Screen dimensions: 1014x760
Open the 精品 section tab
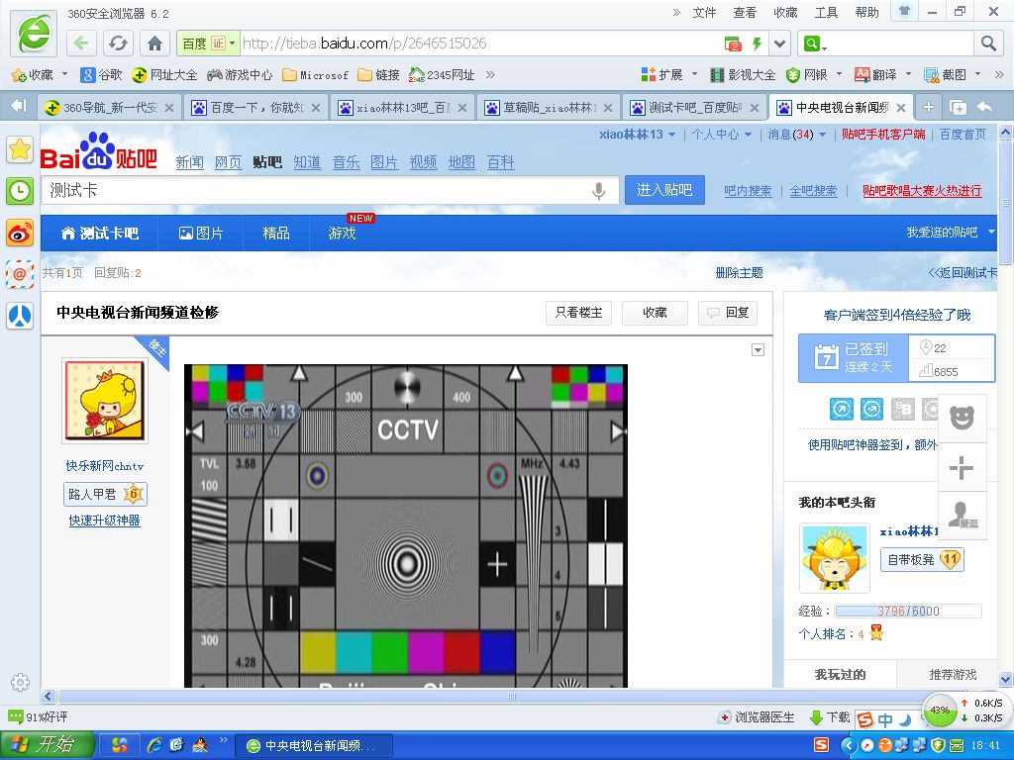coord(276,234)
